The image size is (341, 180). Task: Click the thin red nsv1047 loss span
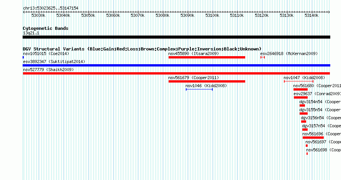point(299,81)
